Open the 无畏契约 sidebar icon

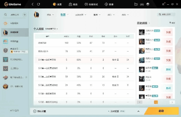pyautogui.click(x=6, y=68)
